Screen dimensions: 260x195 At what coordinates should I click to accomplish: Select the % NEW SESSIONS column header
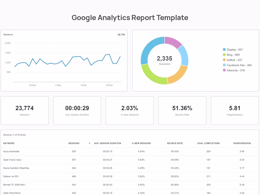click(x=141, y=143)
